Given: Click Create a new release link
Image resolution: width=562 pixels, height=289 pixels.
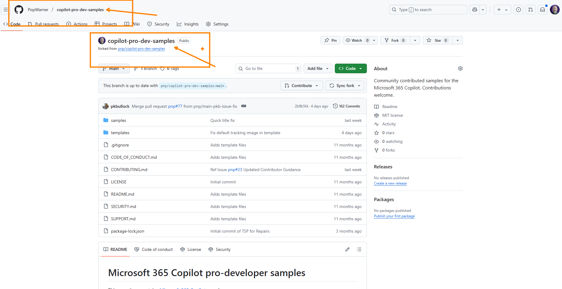Looking at the screenshot, I should [390, 183].
